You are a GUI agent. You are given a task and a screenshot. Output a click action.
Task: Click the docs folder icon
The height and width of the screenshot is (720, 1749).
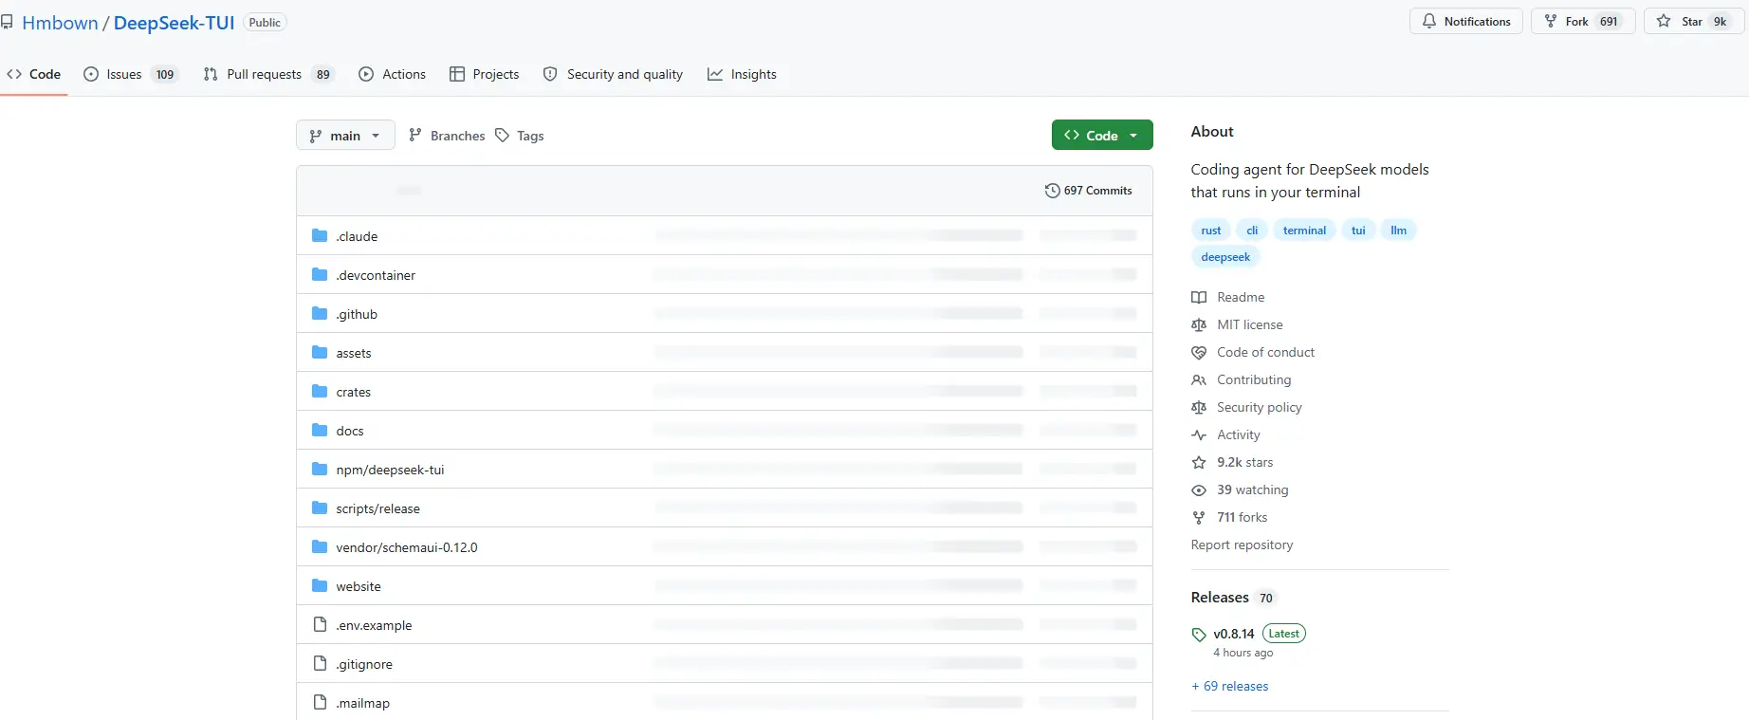320,430
